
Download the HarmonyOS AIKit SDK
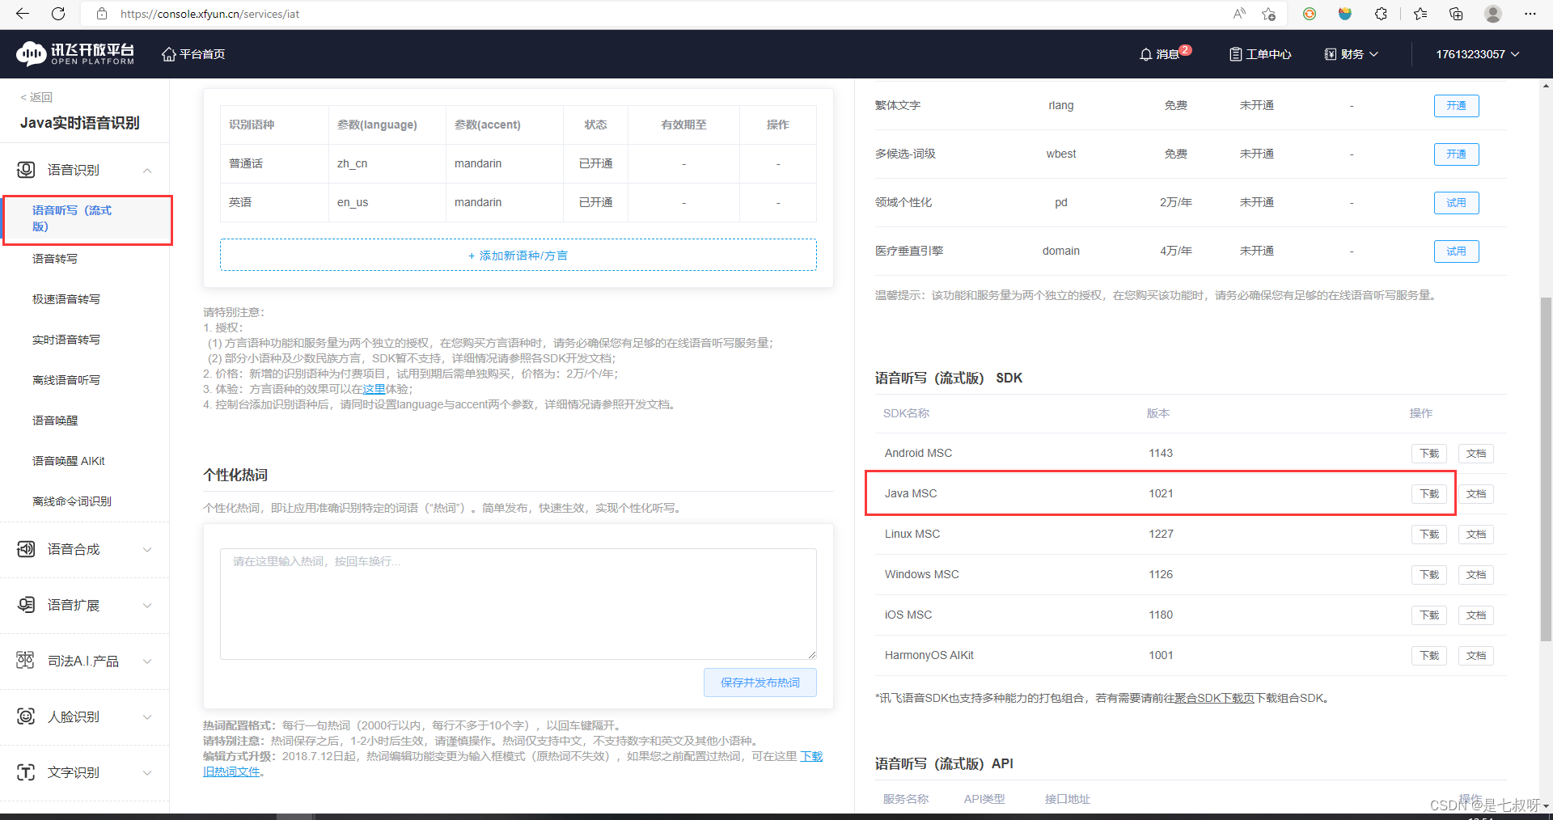coord(1429,656)
